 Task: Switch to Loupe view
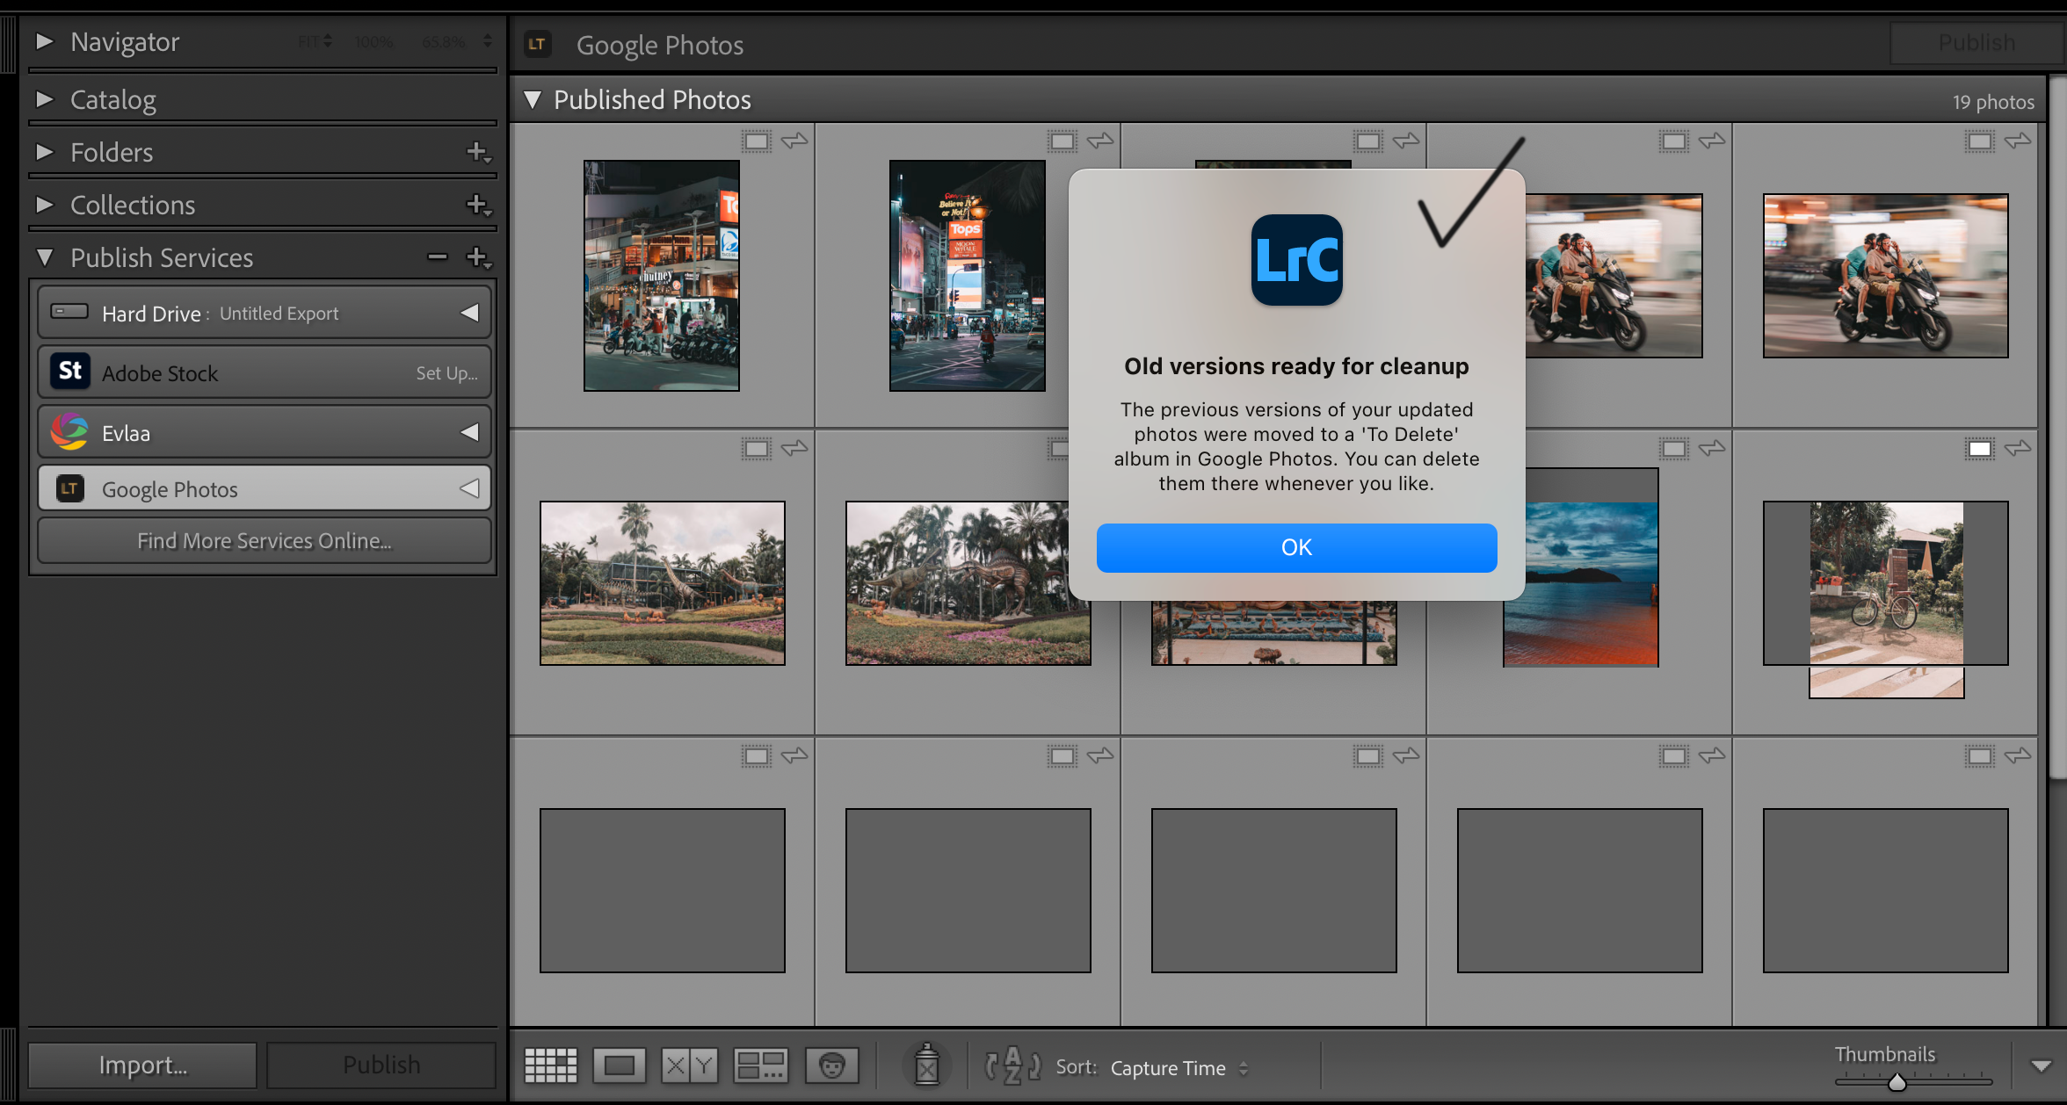(619, 1065)
